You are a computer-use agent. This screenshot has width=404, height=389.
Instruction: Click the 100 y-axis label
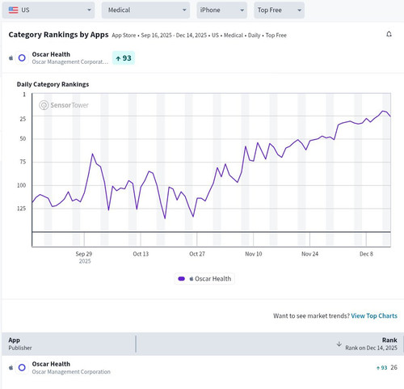point(22,185)
